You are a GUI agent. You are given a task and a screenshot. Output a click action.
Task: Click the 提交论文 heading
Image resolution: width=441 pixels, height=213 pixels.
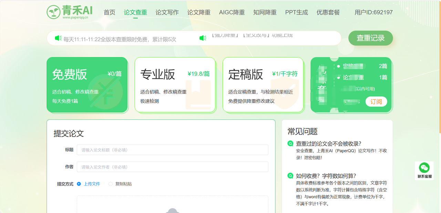click(69, 134)
